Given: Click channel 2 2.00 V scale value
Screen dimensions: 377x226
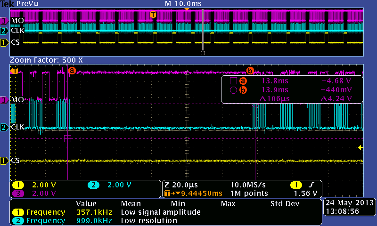Looking at the screenshot, I should point(119,185).
